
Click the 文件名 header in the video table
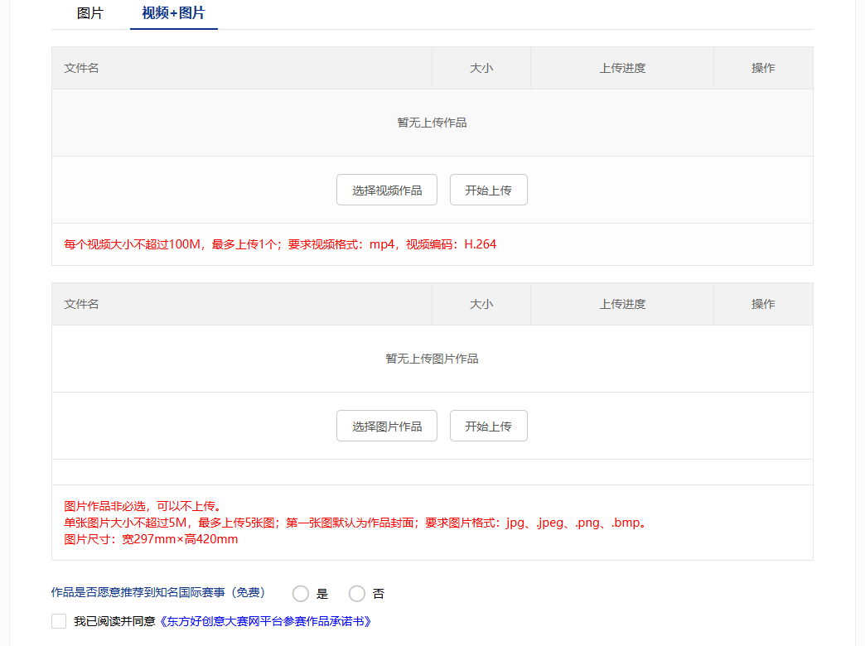point(80,67)
